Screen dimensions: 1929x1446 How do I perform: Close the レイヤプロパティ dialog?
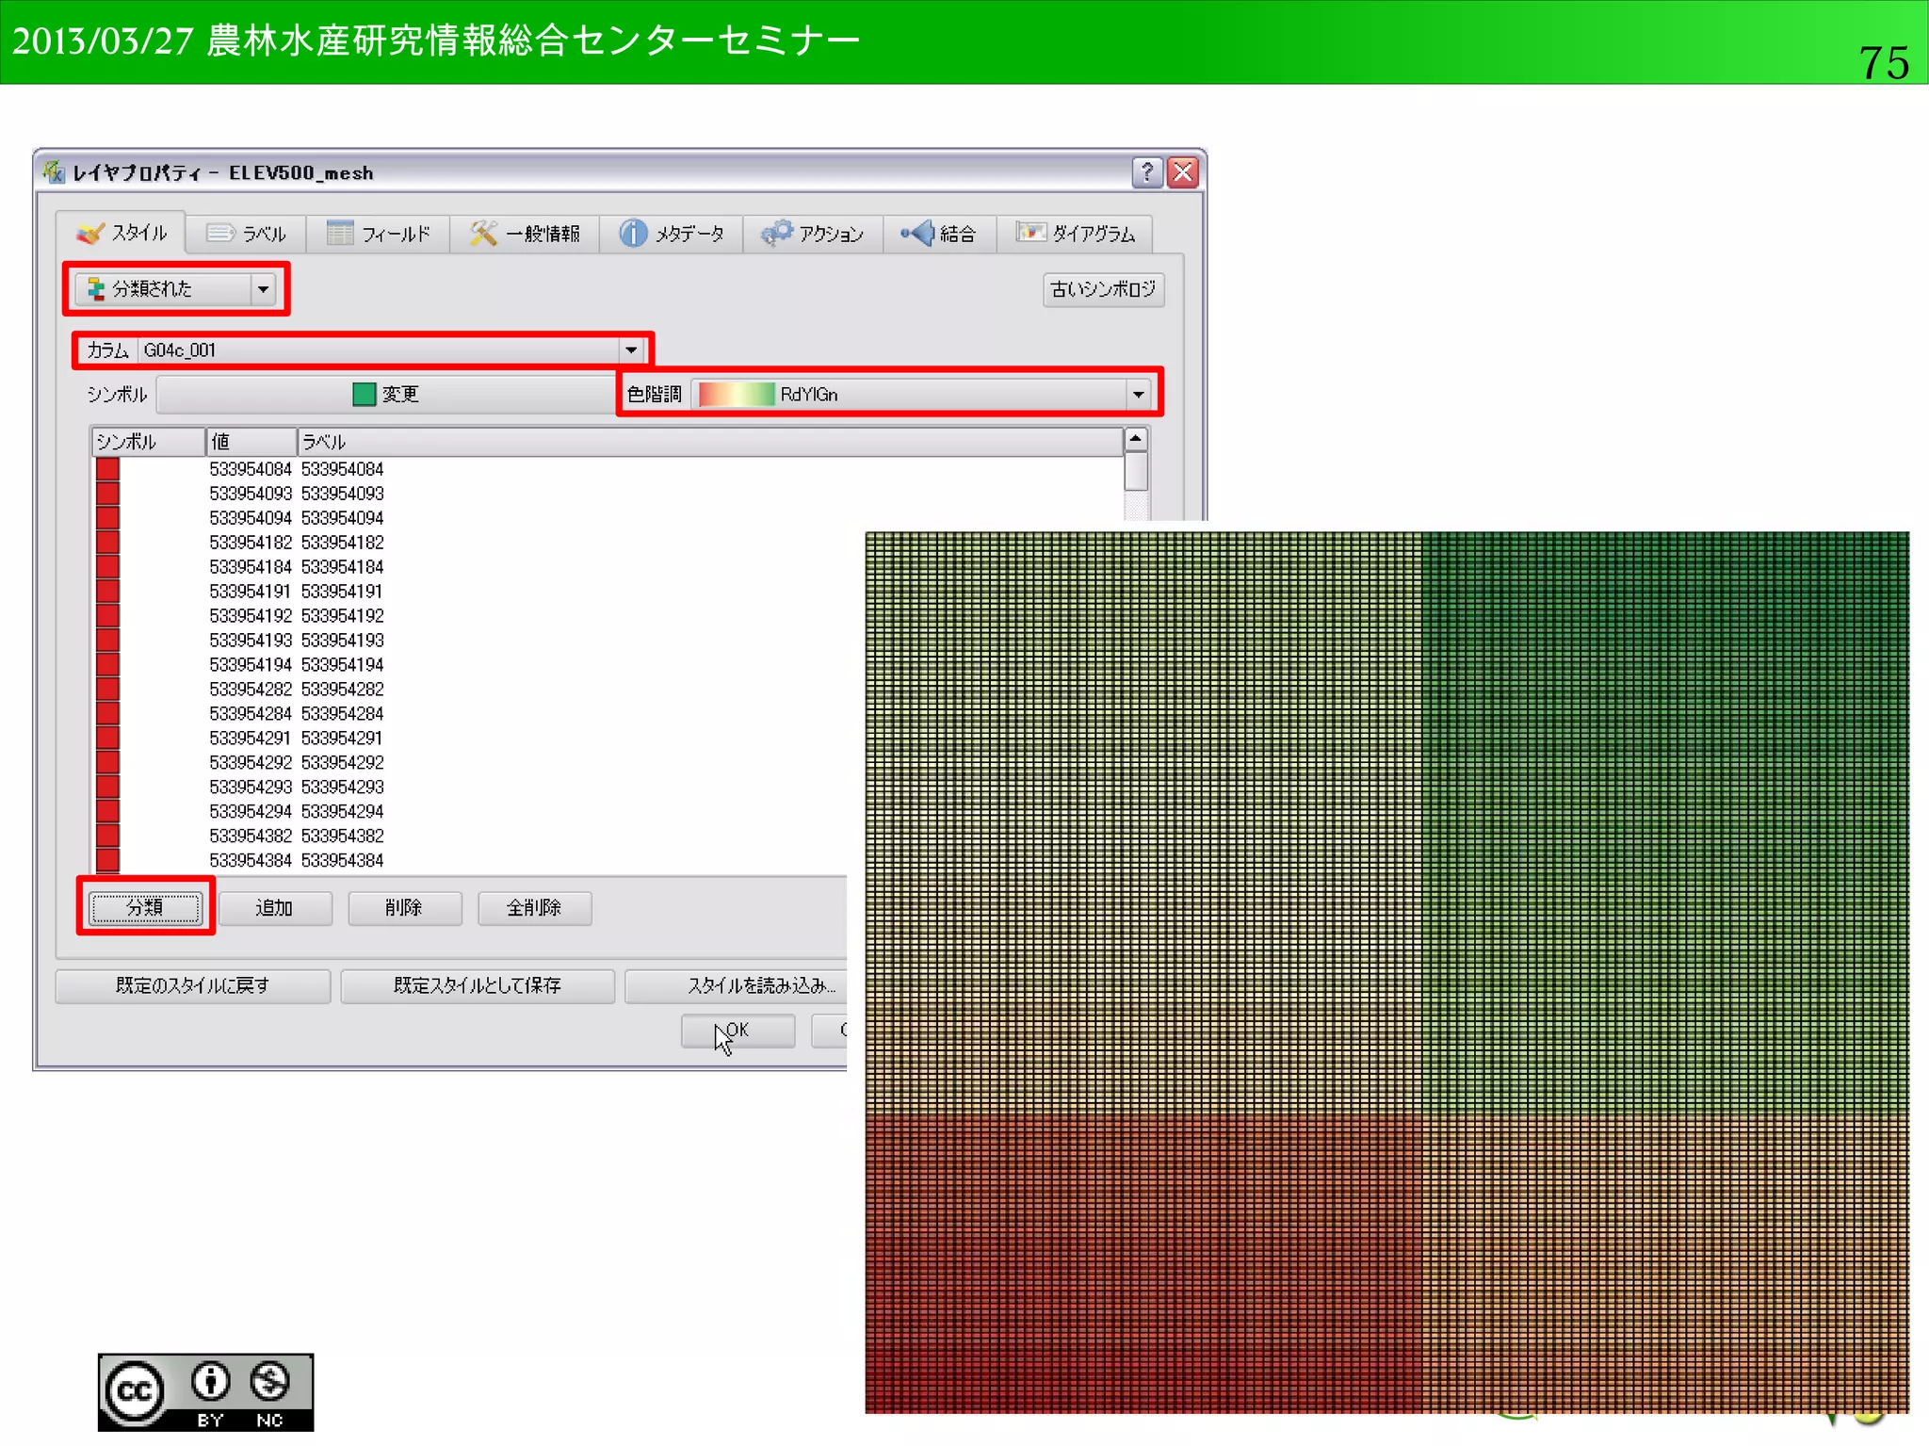click(1183, 172)
